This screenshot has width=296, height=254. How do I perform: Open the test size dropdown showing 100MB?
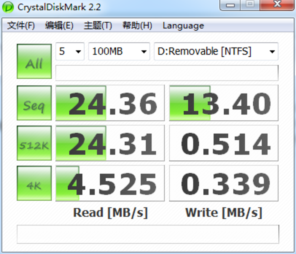(x=119, y=51)
